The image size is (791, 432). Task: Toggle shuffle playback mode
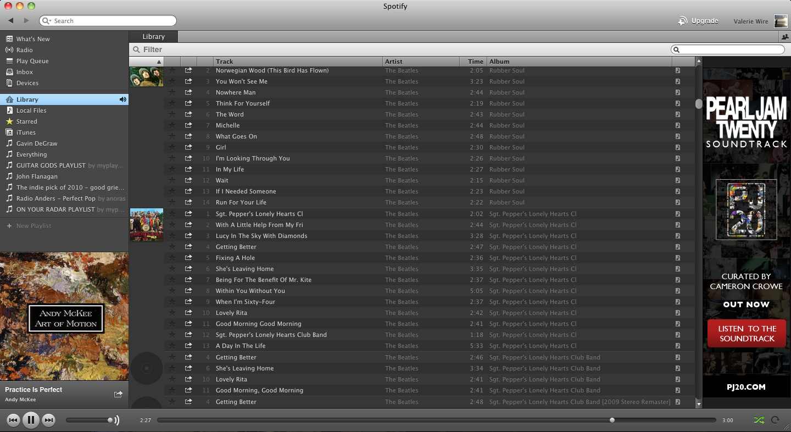click(x=759, y=420)
